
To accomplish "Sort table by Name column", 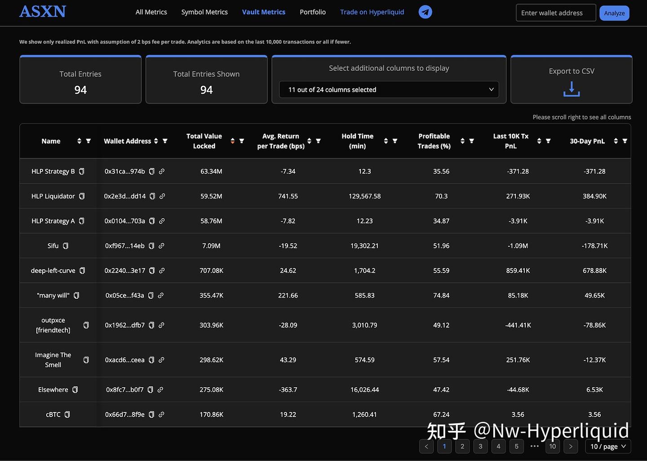I will tap(79, 141).
